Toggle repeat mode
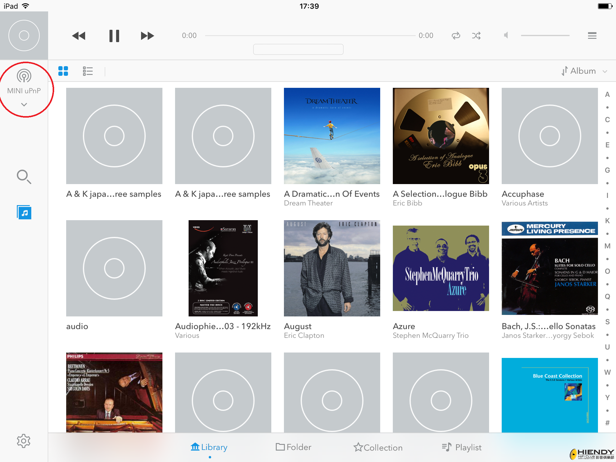Image resolution: width=616 pixels, height=462 pixels. coord(456,36)
